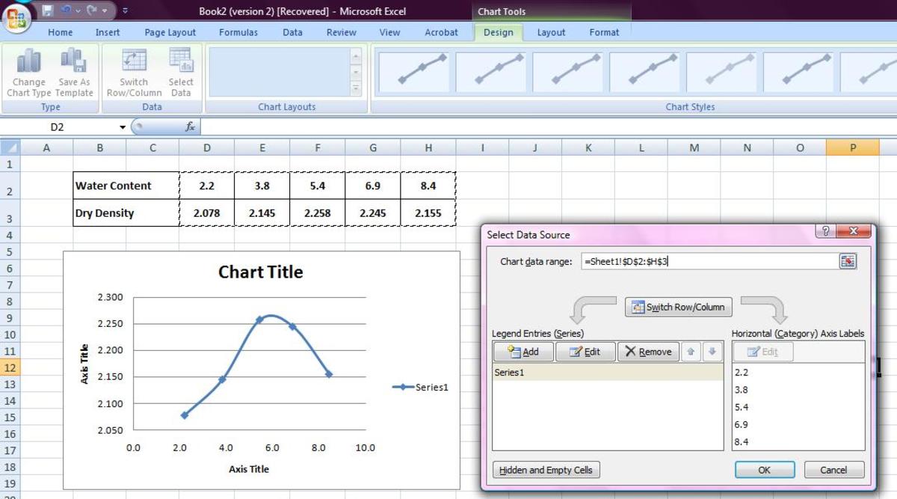The image size is (897, 499).
Task: Confirm data source with OK
Action: 764,470
